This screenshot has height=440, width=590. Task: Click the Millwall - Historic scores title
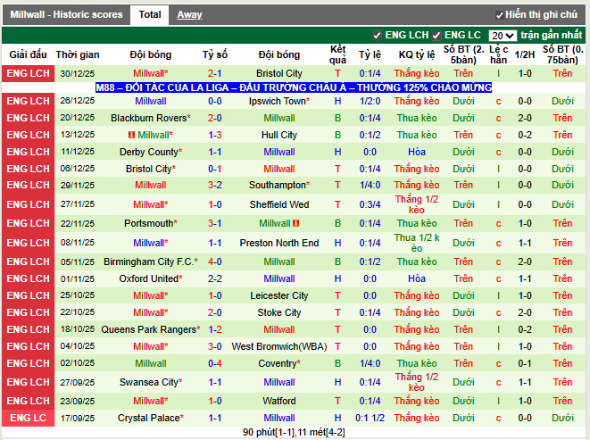66,14
